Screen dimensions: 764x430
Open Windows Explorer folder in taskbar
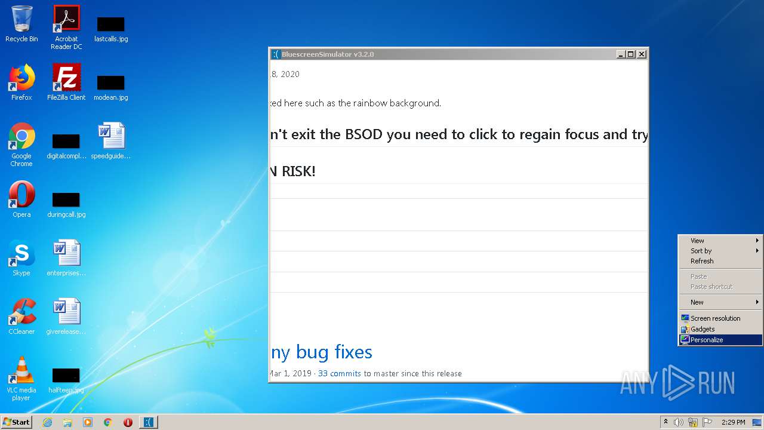tap(67, 422)
